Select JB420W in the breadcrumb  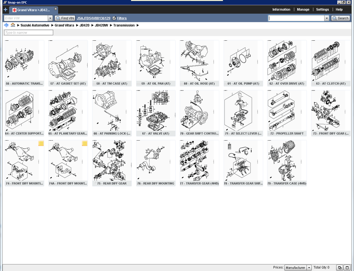pos(102,25)
